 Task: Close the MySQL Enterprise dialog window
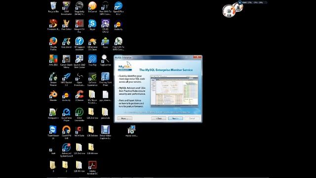click(197, 57)
